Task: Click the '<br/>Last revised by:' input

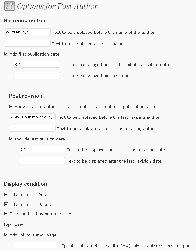Action: pos(32,117)
